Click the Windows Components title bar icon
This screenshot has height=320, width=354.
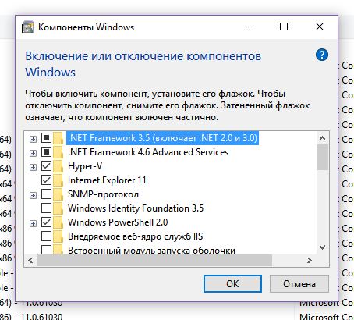[x=27, y=27]
